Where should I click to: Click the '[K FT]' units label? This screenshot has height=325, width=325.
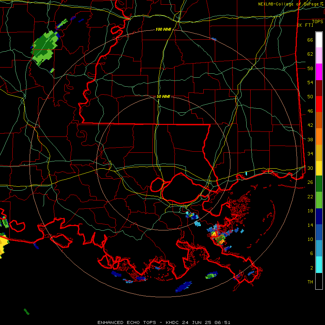click(x=305, y=25)
